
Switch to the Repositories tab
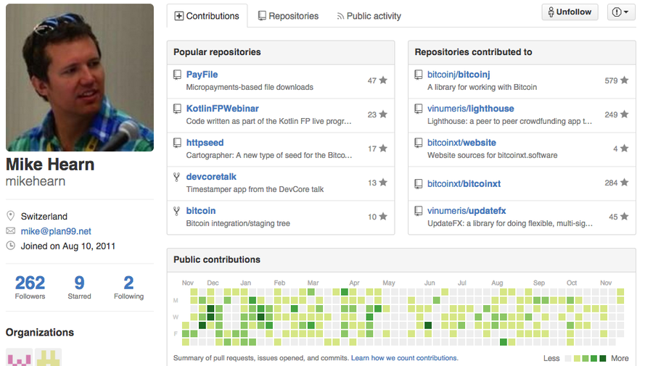pyautogui.click(x=288, y=16)
